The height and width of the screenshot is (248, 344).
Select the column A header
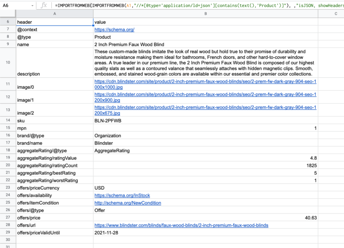[x=54, y=14]
